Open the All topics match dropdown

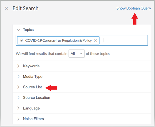[x=77, y=54]
